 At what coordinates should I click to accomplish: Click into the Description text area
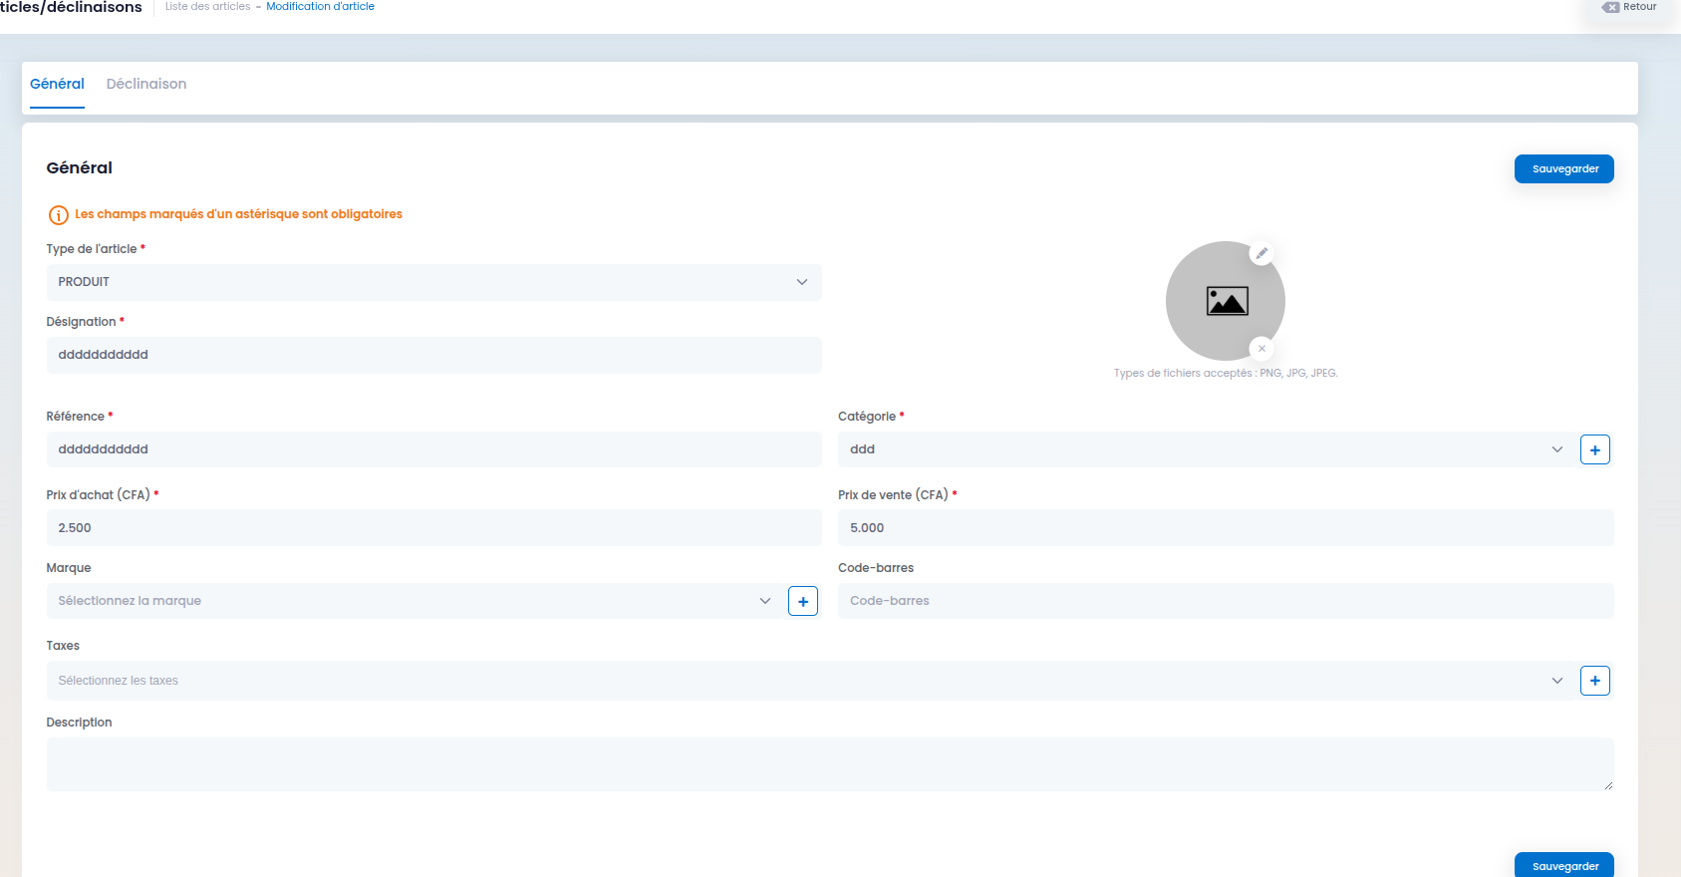829,764
